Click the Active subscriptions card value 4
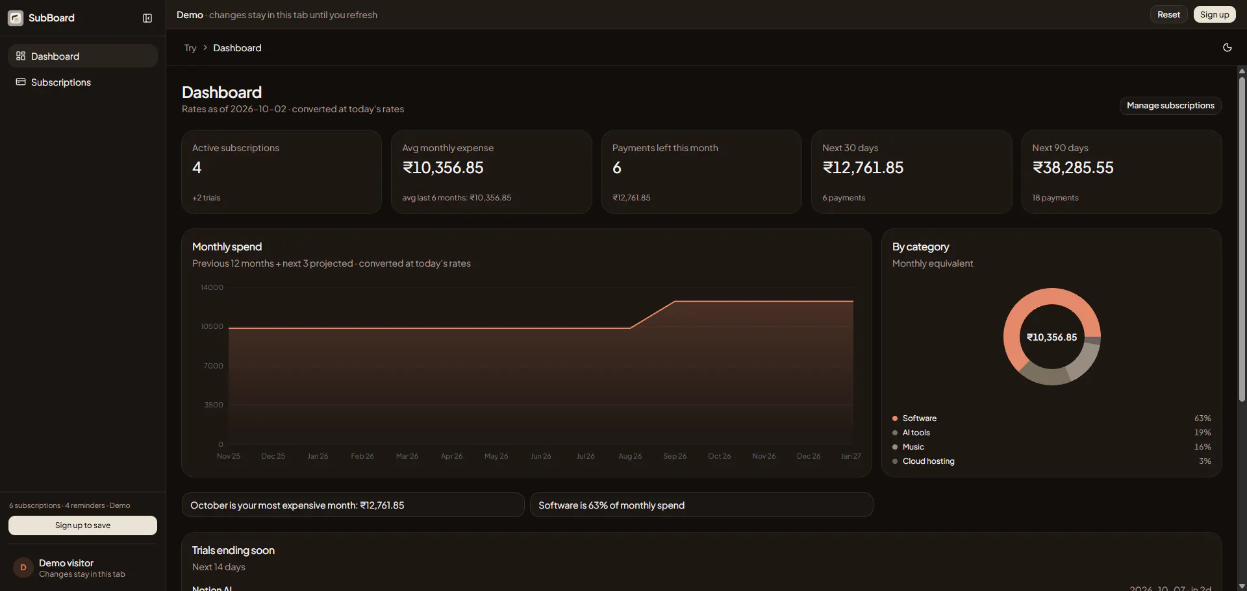Image resolution: width=1247 pixels, height=591 pixels. 197,168
